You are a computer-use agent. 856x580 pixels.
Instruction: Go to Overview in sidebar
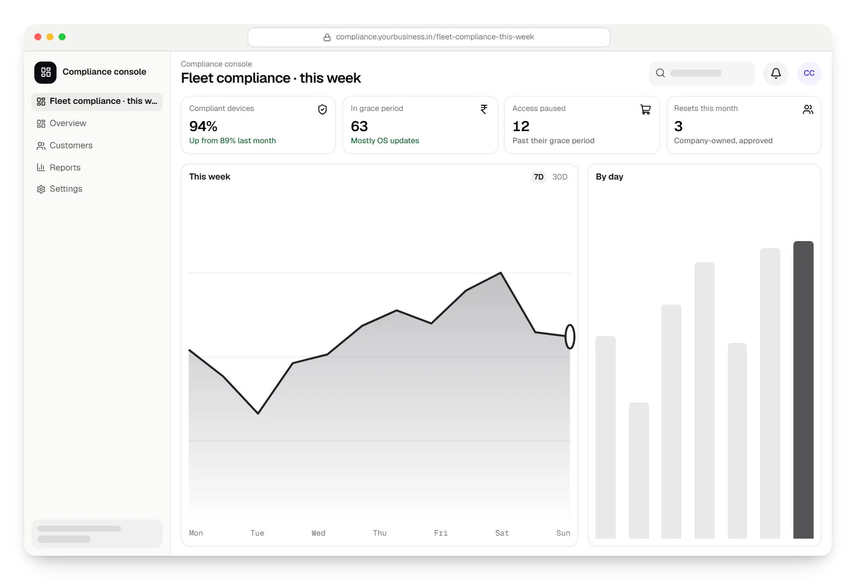[x=97, y=124]
